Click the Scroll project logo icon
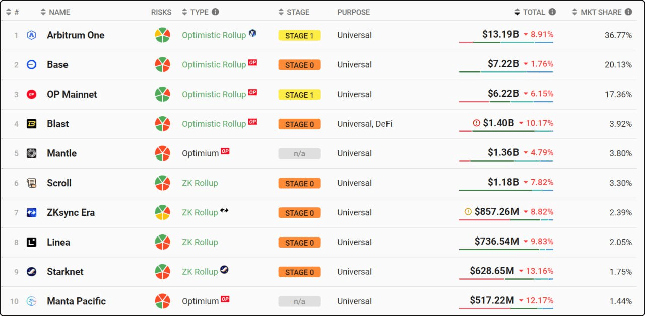Image resolution: width=645 pixels, height=316 pixels. [31, 183]
